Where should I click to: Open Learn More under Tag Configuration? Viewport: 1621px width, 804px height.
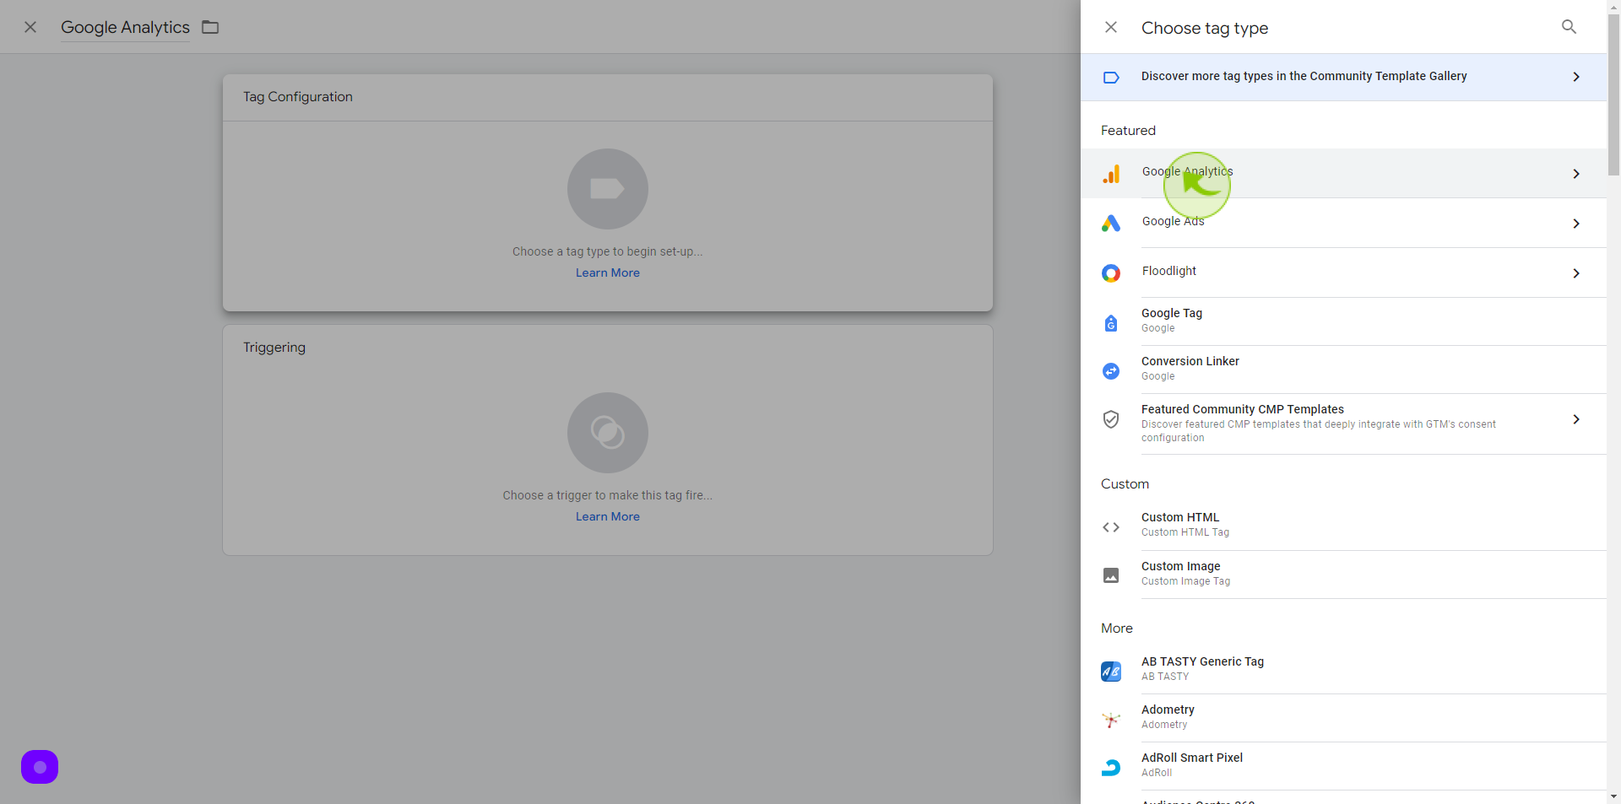(608, 272)
